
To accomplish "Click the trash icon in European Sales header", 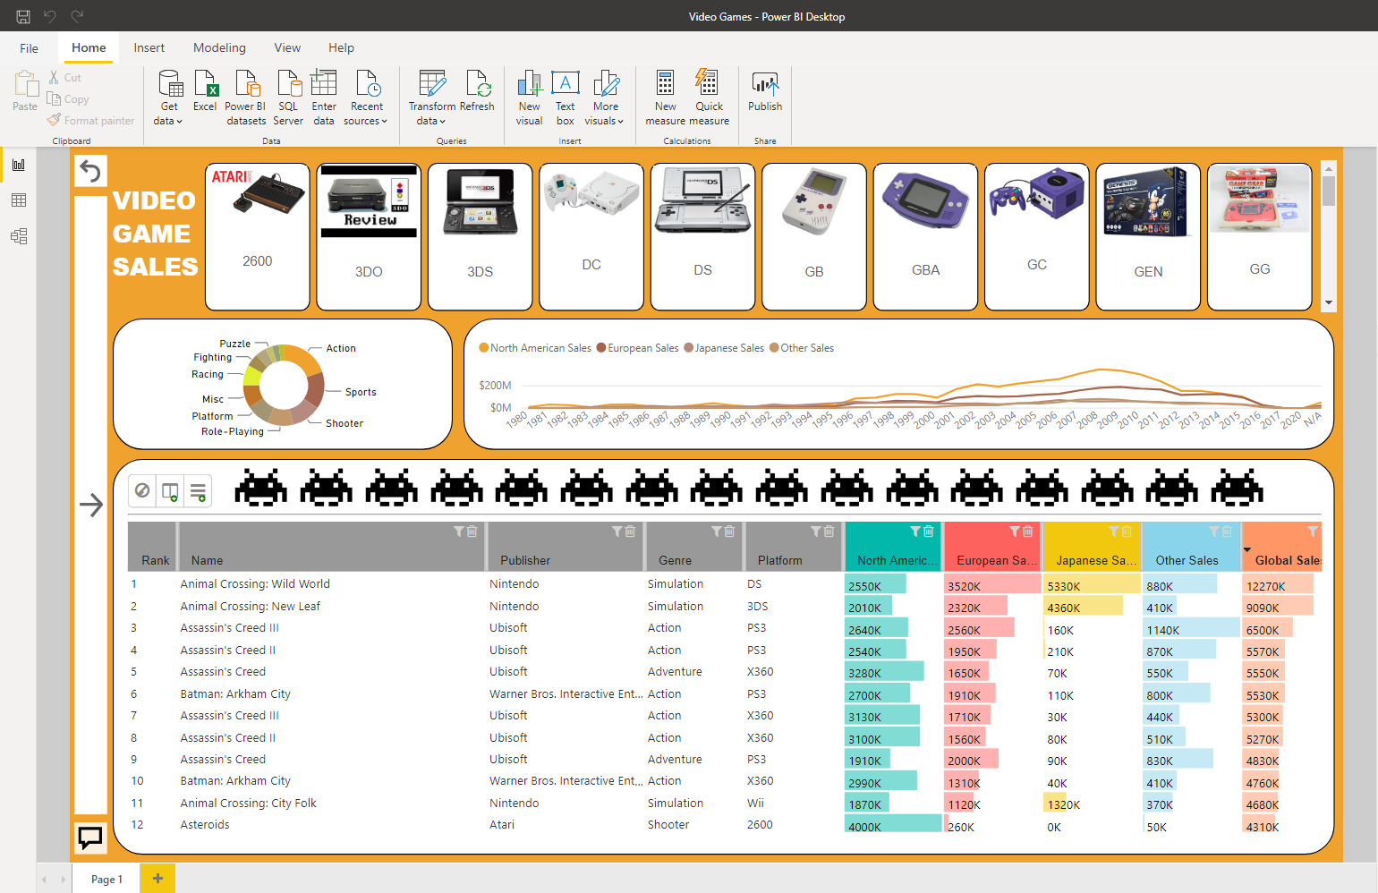I will pos(1028,532).
